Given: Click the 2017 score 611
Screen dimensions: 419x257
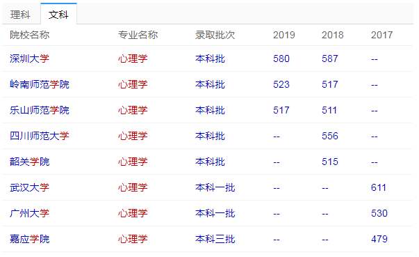Looking at the screenshot, I should click(379, 187).
